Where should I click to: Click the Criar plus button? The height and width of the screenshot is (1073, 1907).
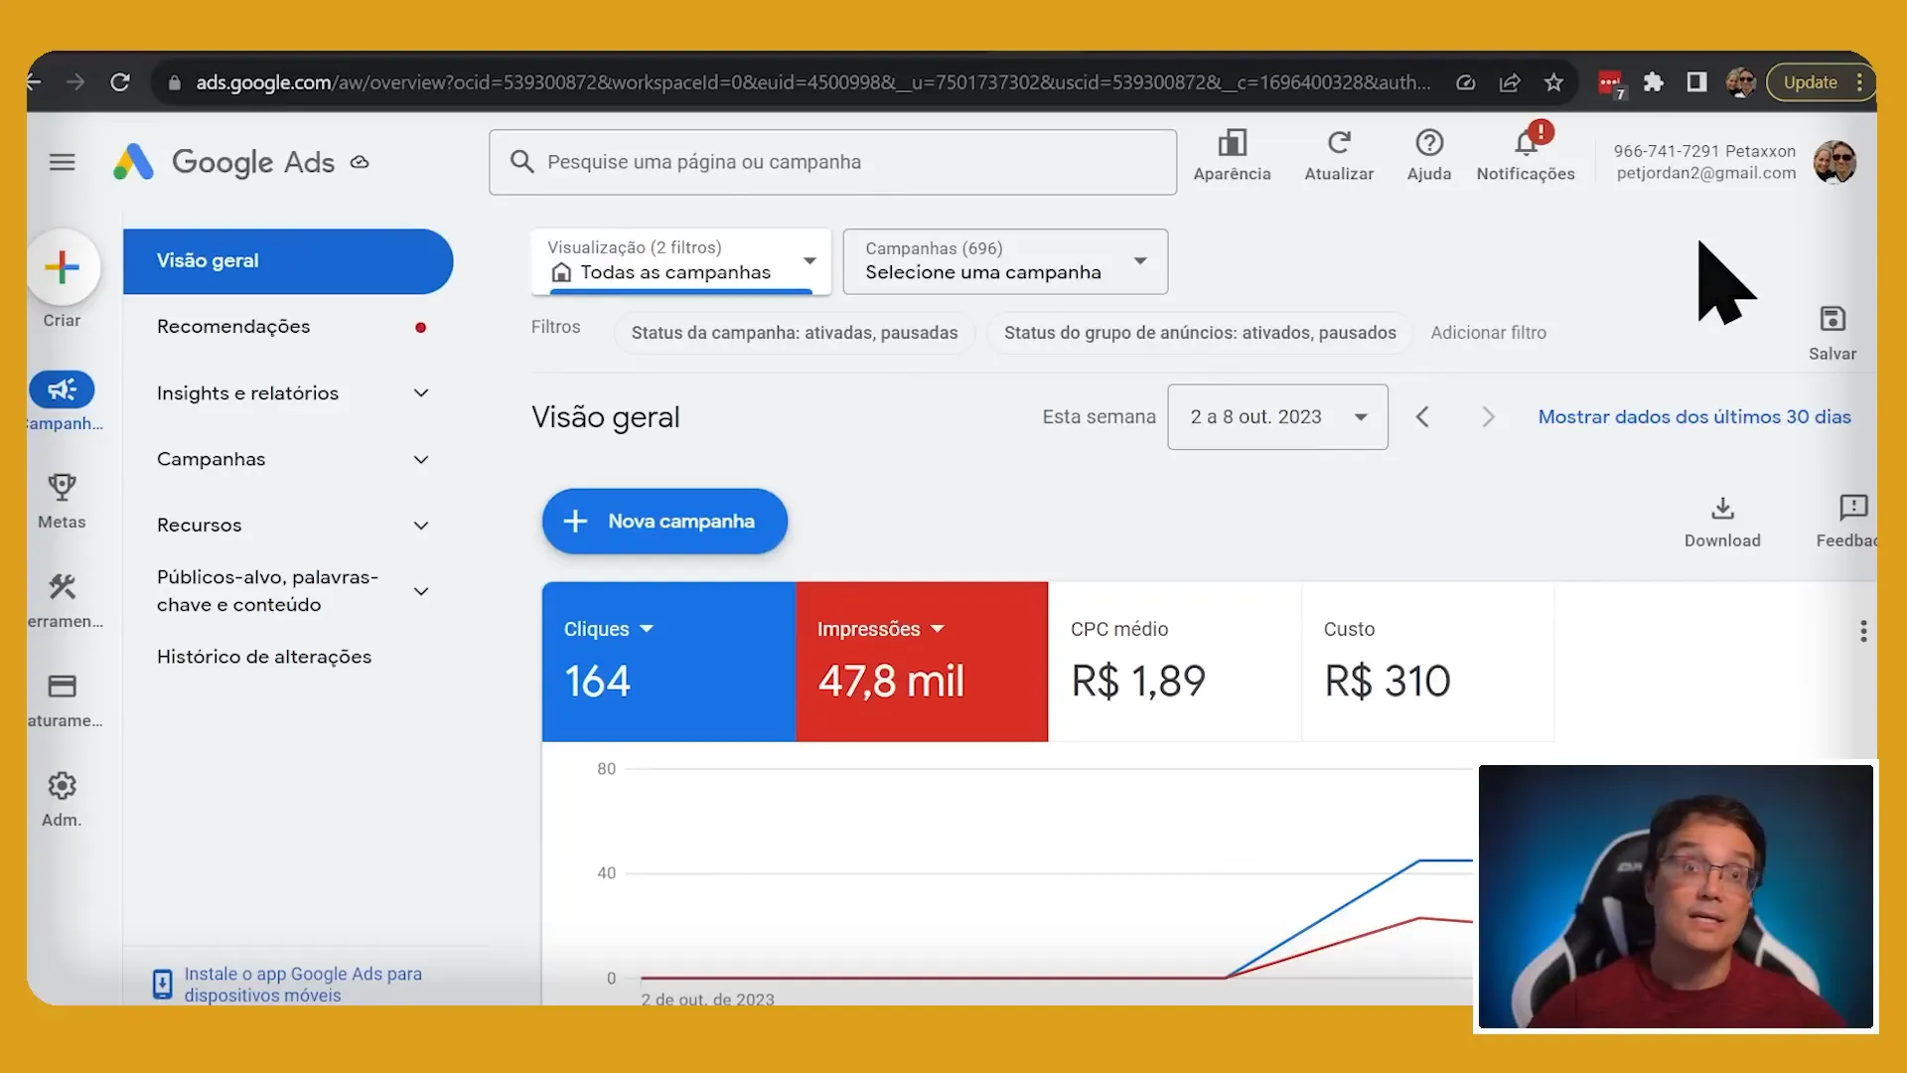[63, 267]
